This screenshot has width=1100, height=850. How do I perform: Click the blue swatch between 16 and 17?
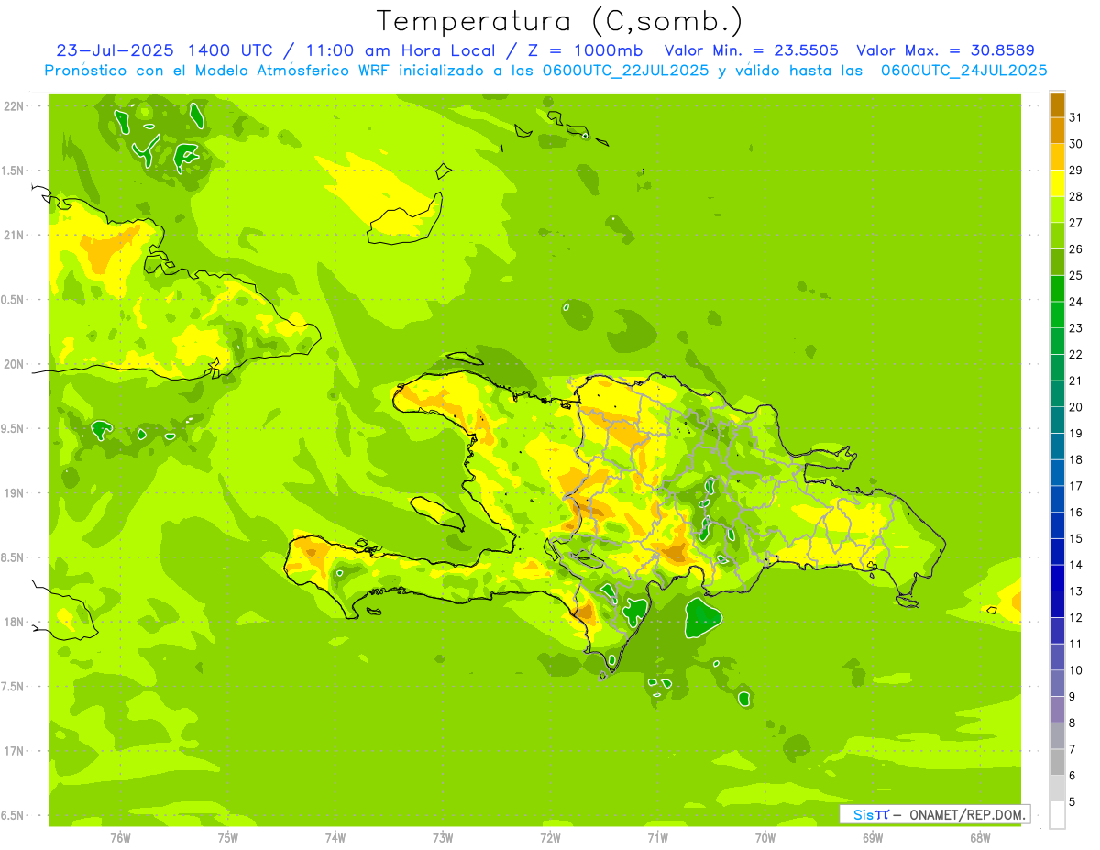[1057, 499]
